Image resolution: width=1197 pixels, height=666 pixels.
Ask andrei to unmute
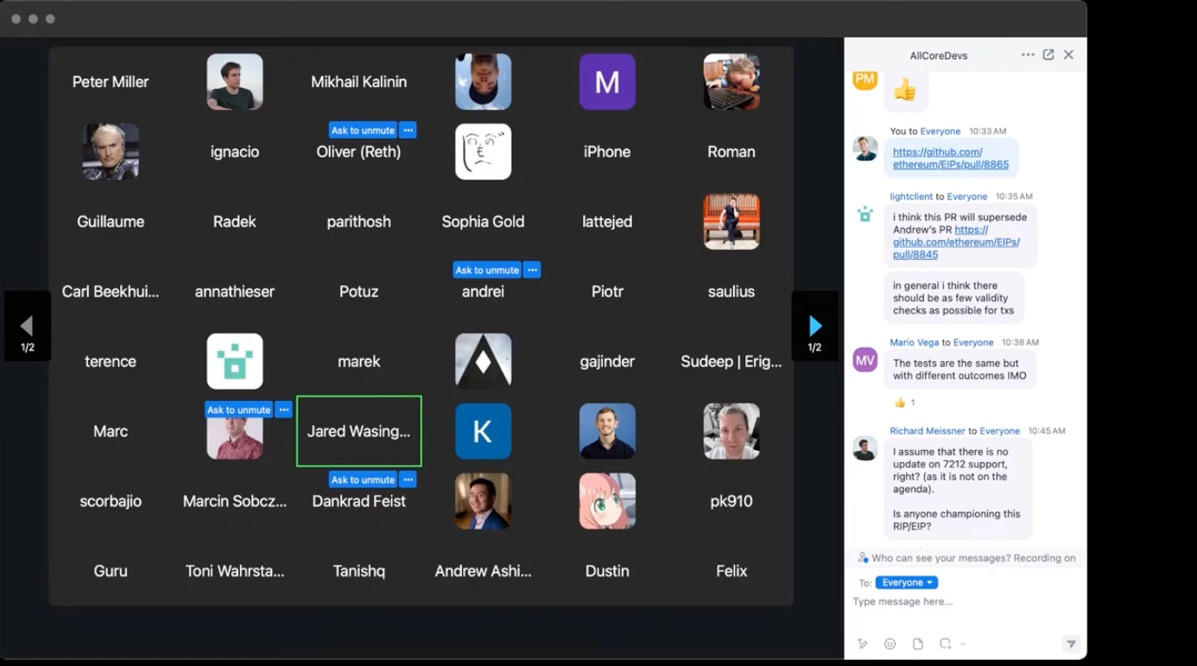tap(487, 270)
